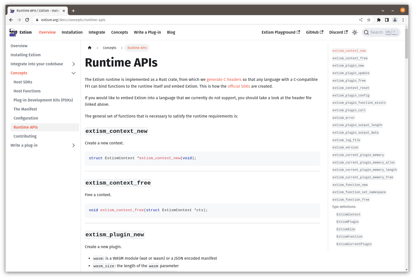
Task: Follow the generate C headers link
Action: tap(224, 80)
